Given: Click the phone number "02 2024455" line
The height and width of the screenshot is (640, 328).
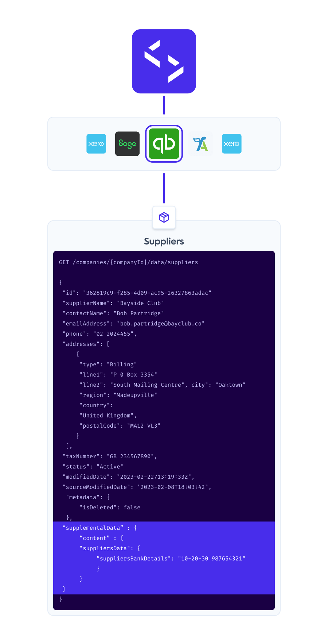Looking at the screenshot, I should tap(100, 334).
